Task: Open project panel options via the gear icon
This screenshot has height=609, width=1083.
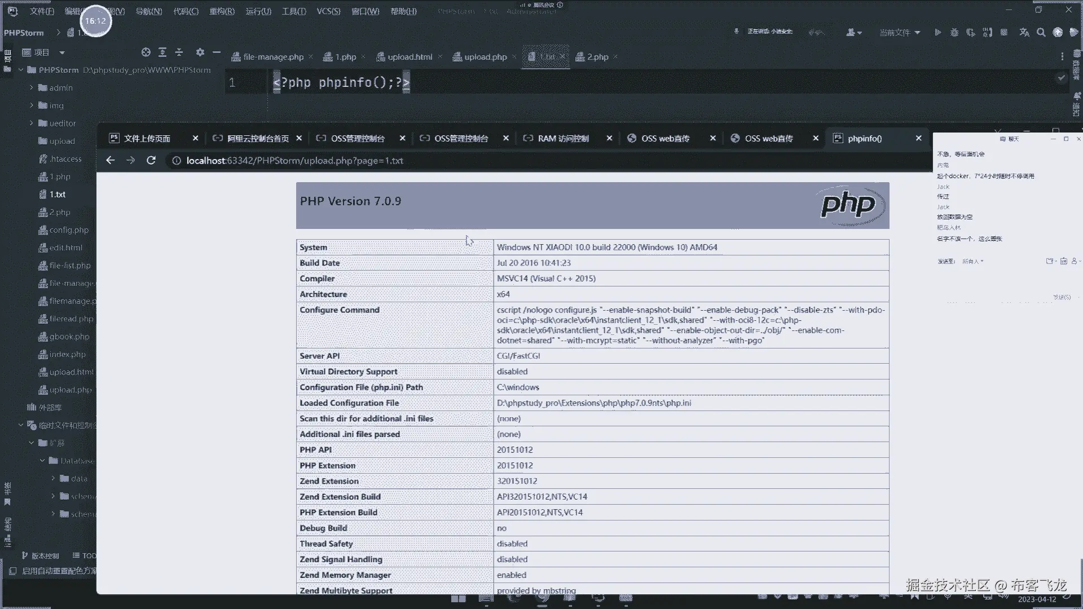Action: 200,52
